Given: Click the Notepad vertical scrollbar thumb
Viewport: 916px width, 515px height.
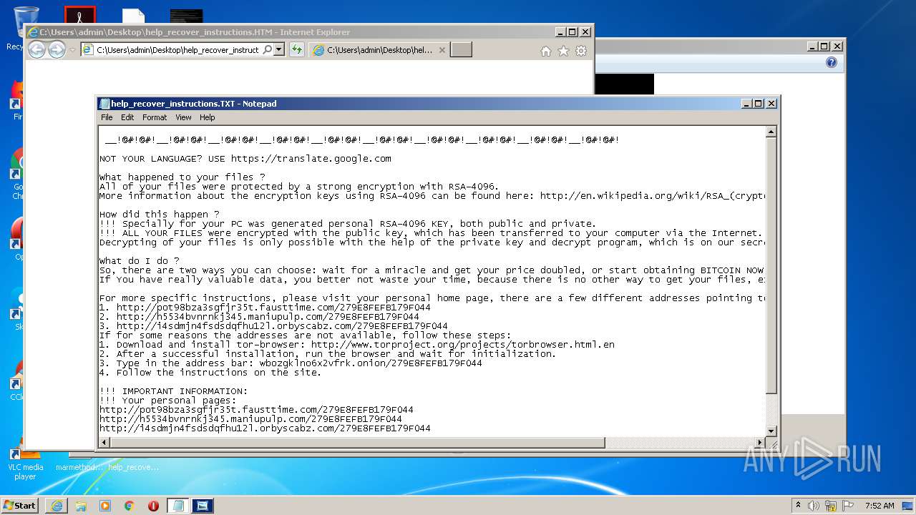Looking at the screenshot, I should point(771,265).
